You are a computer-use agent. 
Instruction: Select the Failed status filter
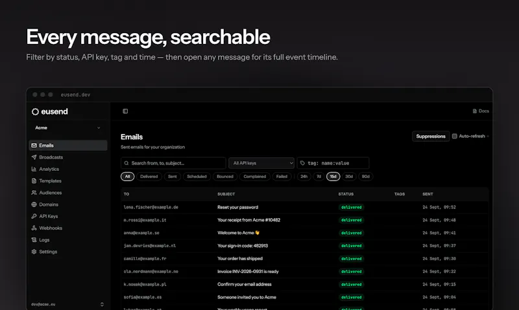282,177
